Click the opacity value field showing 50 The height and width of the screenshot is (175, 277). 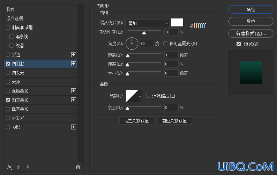171,32
